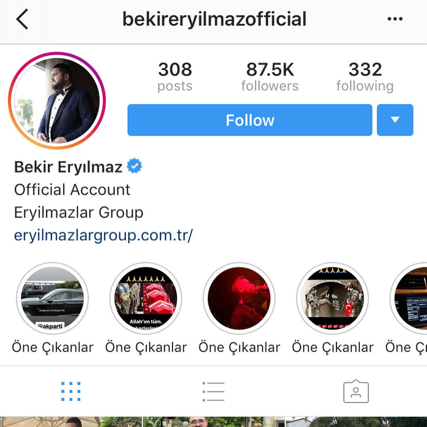Screen dimensions: 427x427
Task: View the 308 posts count
Action: pos(175,77)
